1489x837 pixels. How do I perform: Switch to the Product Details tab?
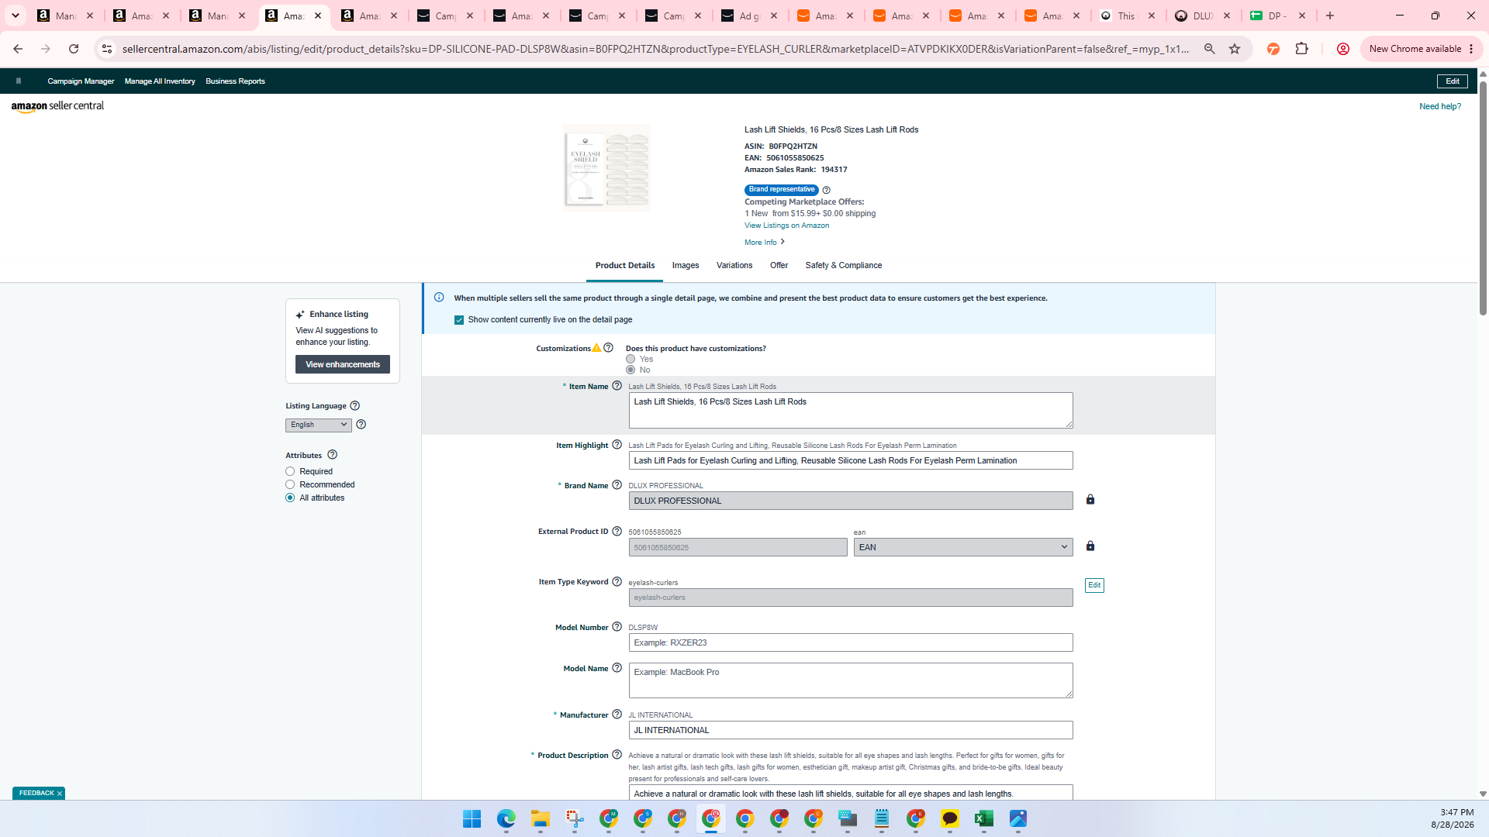click(x=625, y=265)
